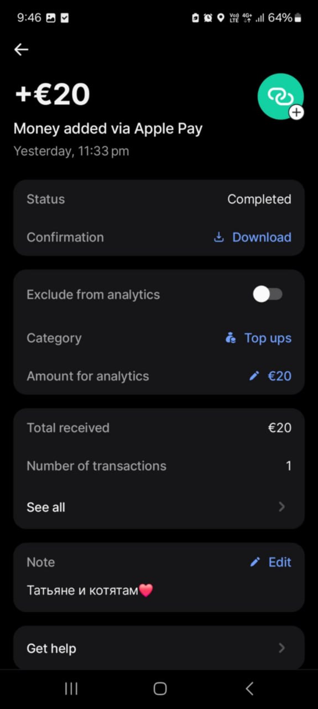Tap the battery percentage in status bar
This screenshot has height=709, width=318.
point(280,18)
